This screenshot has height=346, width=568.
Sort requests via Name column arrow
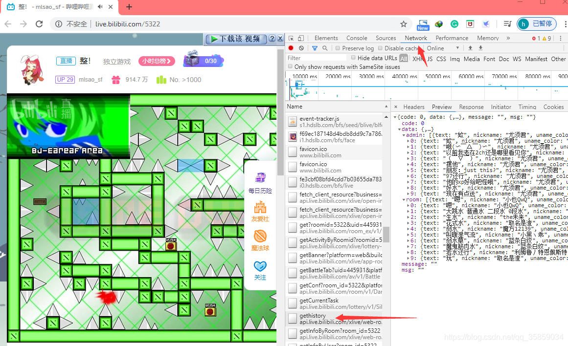point(386,107)
